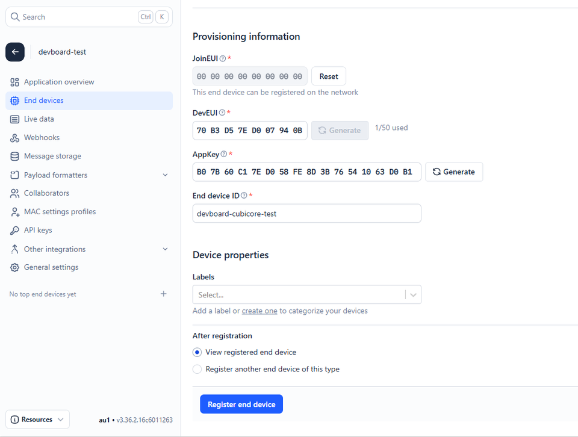Focus the AppKey input field
This screenshot has height=437, width=578.
pos(306,172)
